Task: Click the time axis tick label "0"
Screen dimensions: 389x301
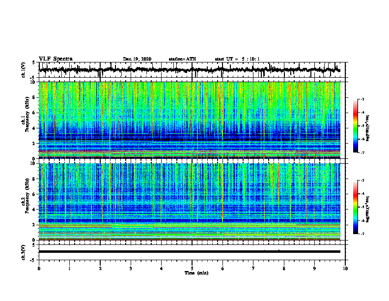Action: pos(39,269)
